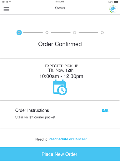Tap the Order Instructions label
This screenshot has width=120, height=161.
coord(32,110)
